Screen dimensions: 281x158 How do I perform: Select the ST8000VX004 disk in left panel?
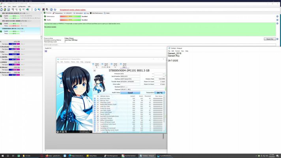pyautogui.click(x=20, y=31)
